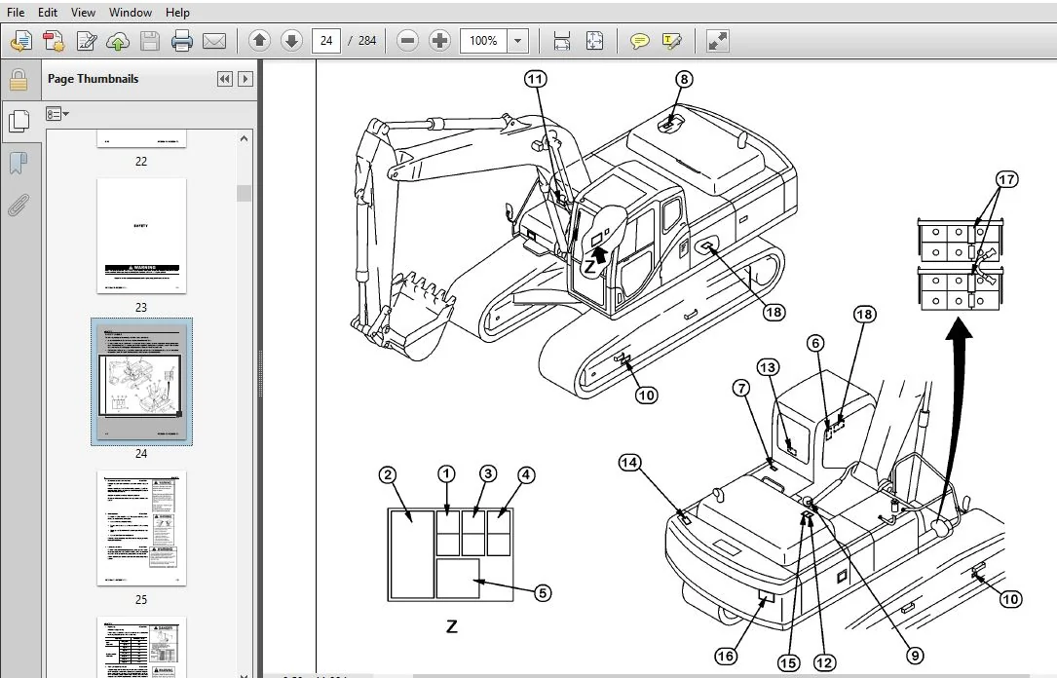
Task: Click the Save floppy disk icon
Action: (150, 41)
